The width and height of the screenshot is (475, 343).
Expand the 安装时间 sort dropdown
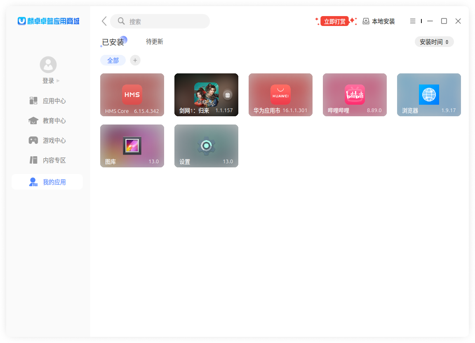click(x=434, y=42)
